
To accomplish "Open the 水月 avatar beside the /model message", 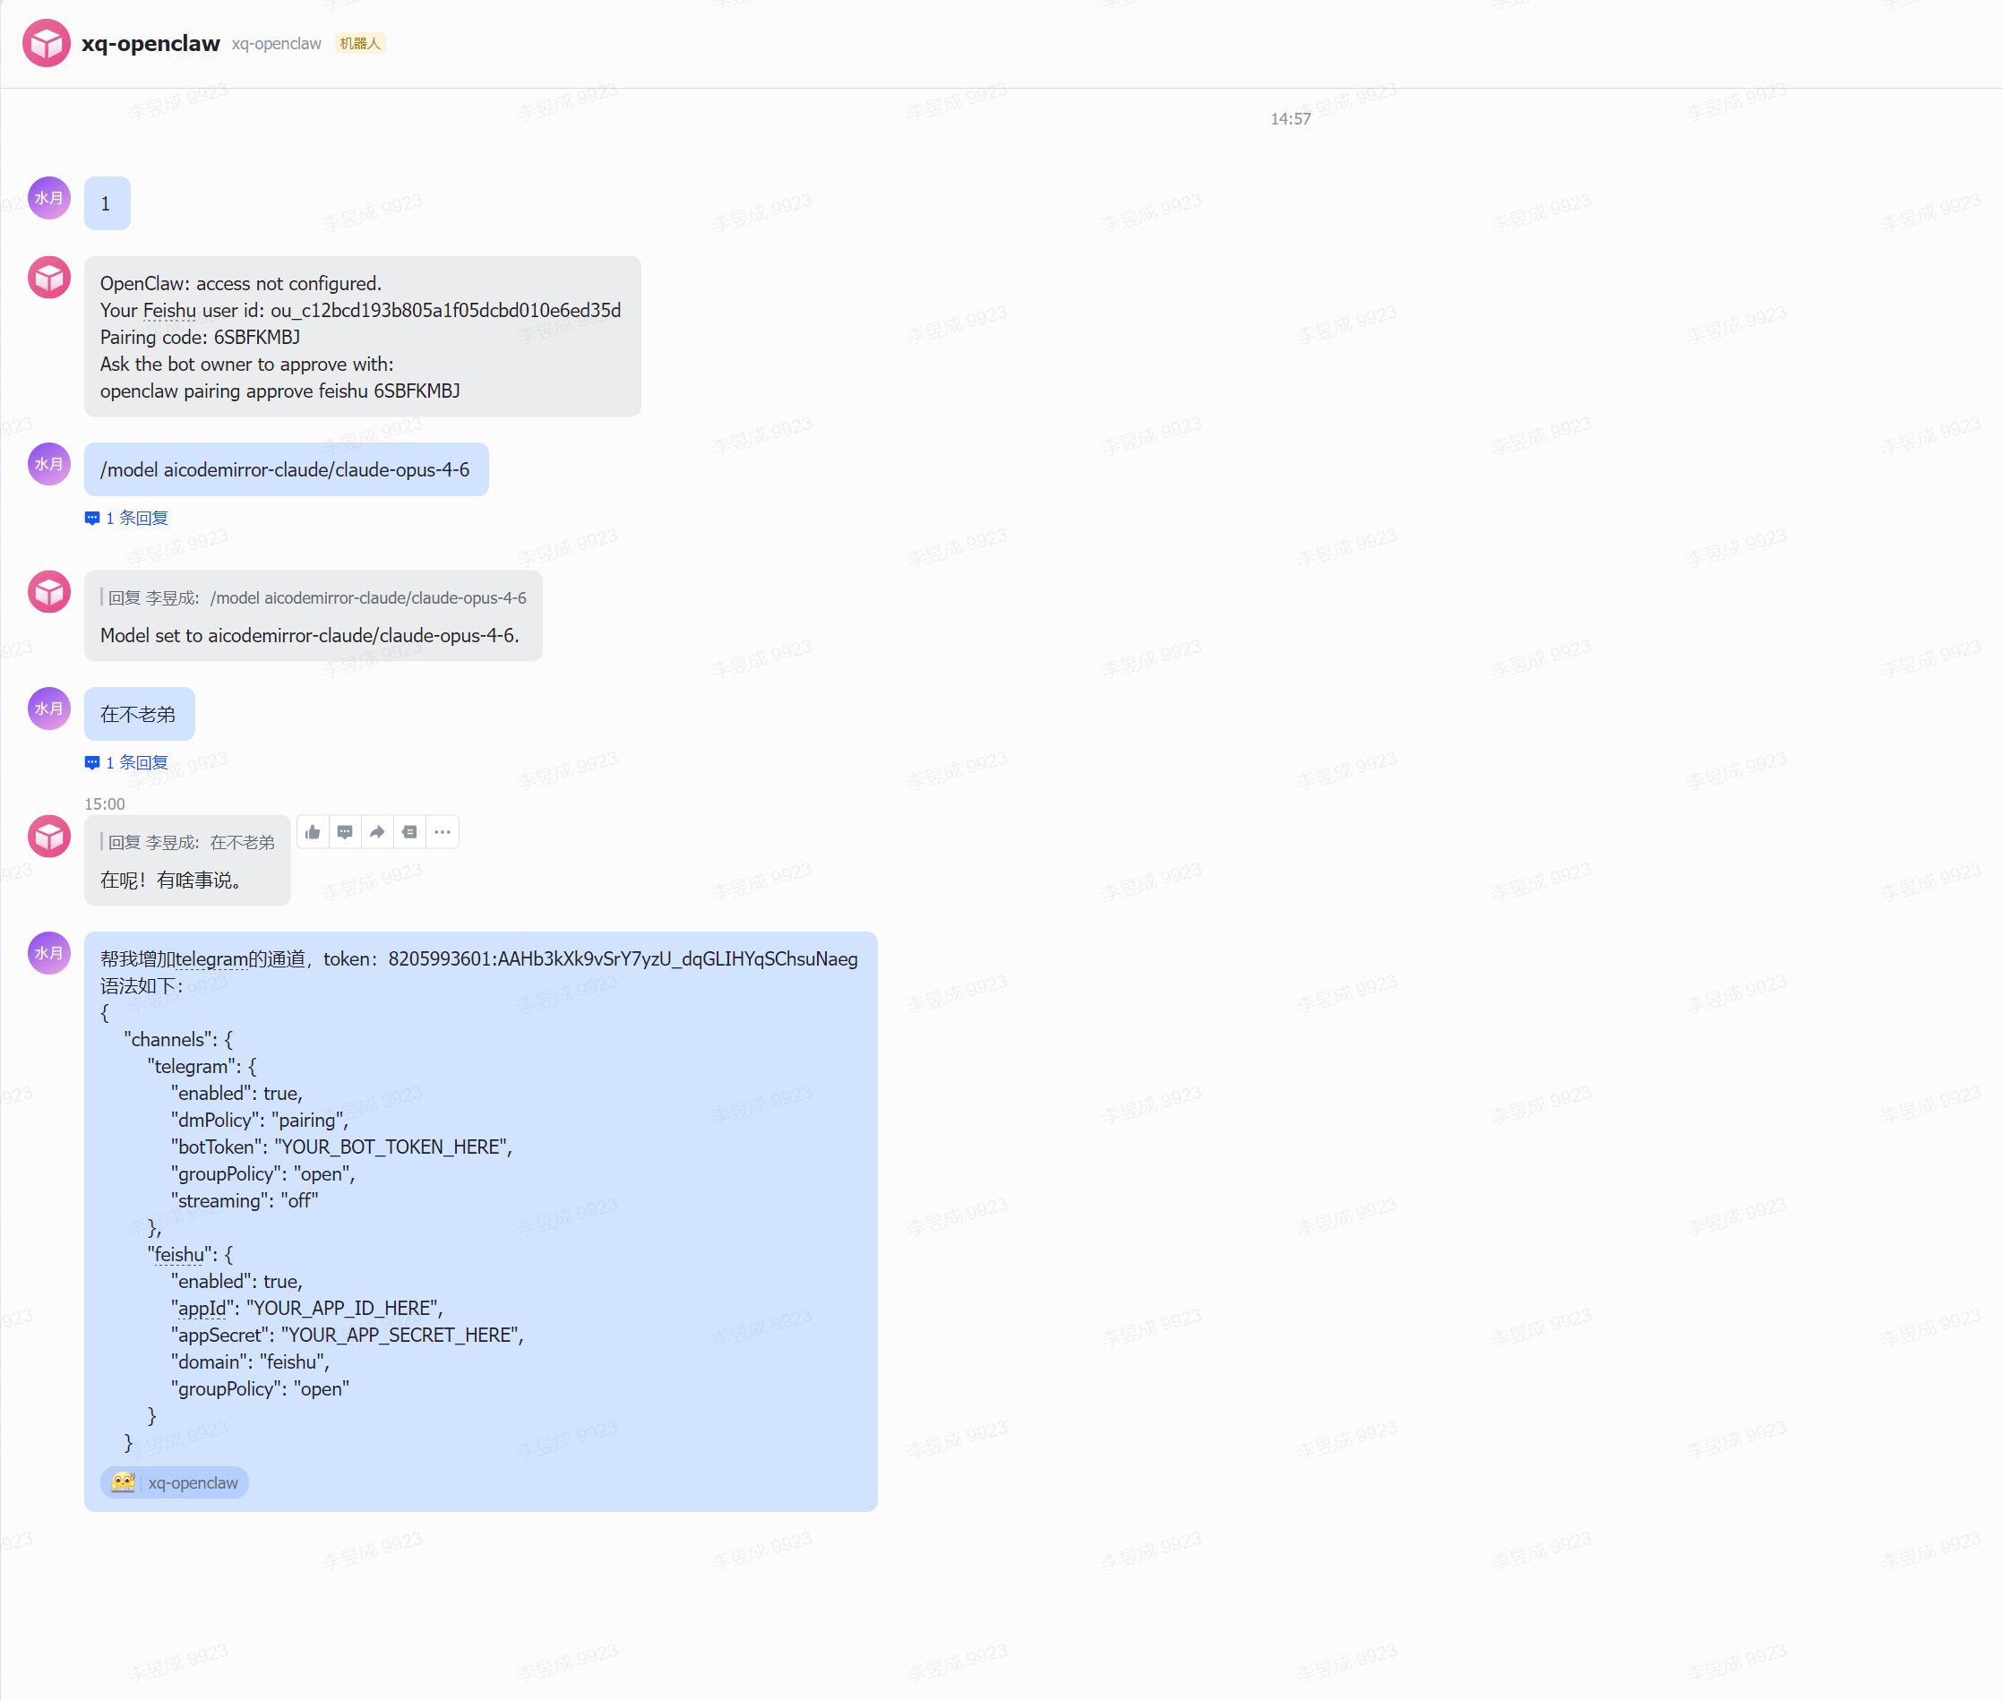I will pyautogui.click(x=49, y=465).
